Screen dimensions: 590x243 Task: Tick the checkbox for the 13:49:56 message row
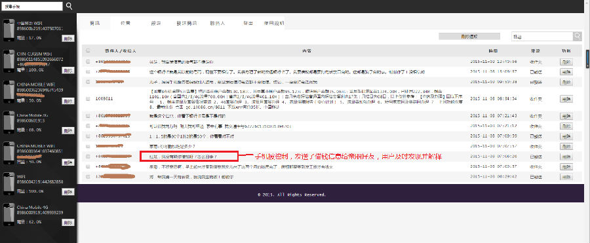(x=88, y=62)
